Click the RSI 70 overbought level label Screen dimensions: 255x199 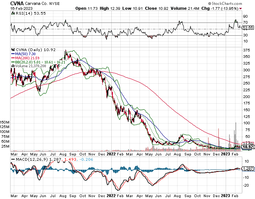point(246,23)
